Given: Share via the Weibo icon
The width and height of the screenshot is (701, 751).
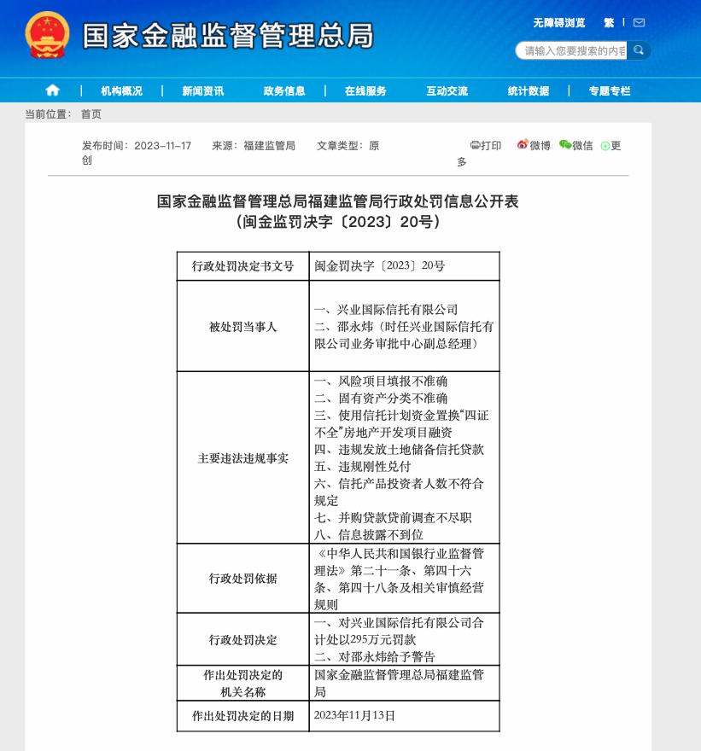Looking at the screenshot, I should click(x=523, y=144).
